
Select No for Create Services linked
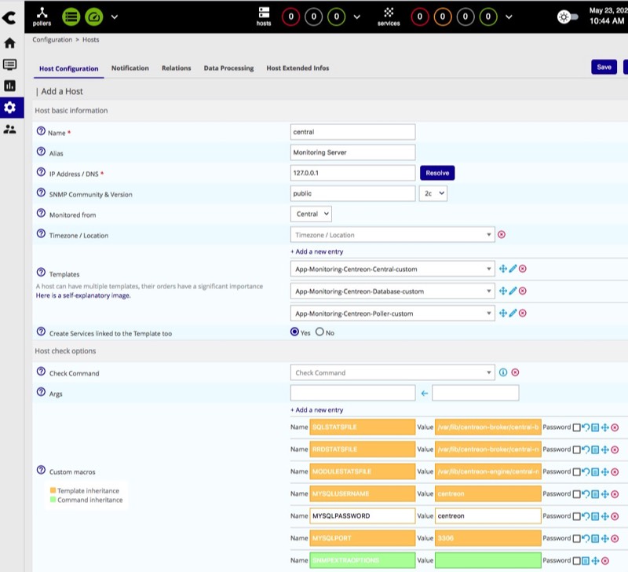click(x=319, y=332)
